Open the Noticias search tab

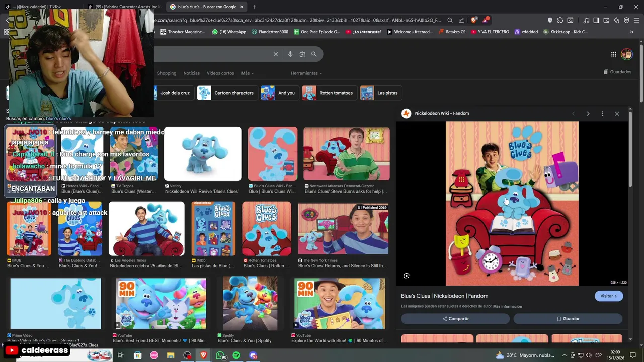pos(191,73)
